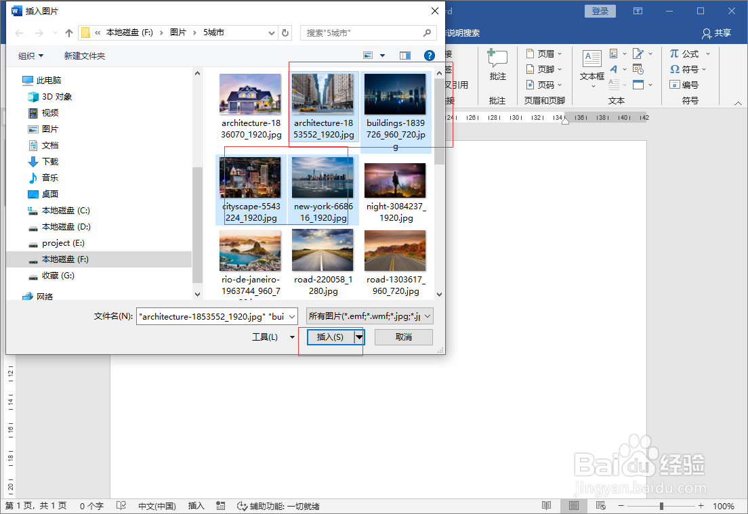Viewport: 748px width, 514px height.
Task: Expand the address bar path history dropdown
Action: [x=272, y=33]
